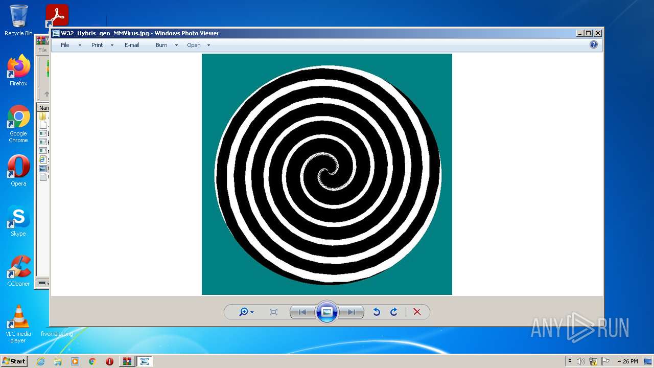Open Windows Explorer from the taskbar
Screen dimensions: 654x368
(x=58, y=361)
